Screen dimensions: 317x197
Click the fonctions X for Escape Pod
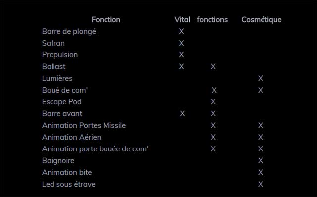click(213, 102)
